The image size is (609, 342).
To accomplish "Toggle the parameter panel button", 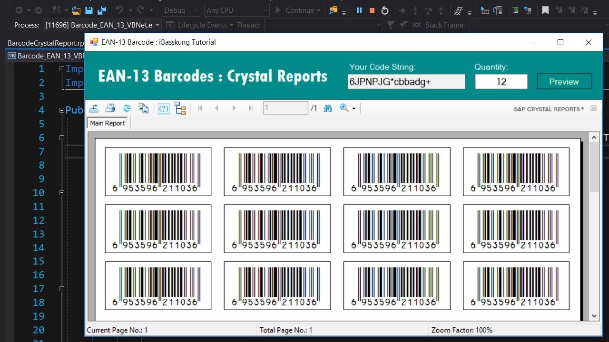I will coord(163,108).
